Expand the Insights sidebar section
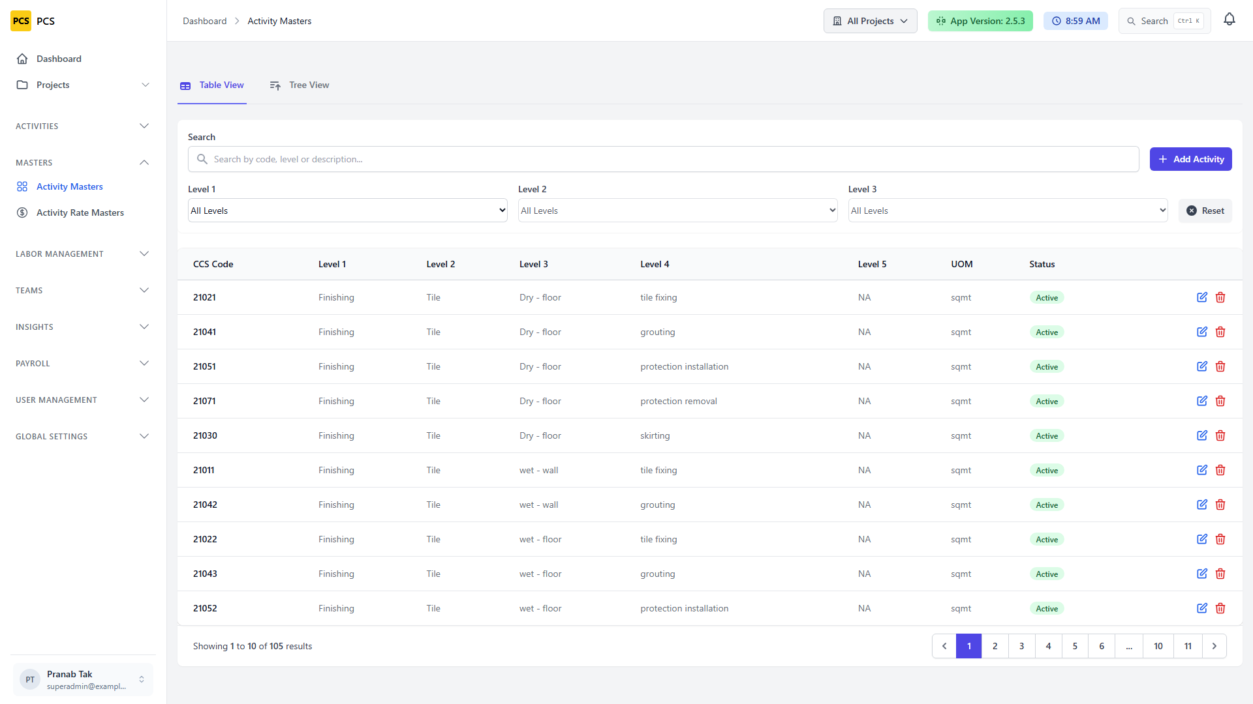The width and height of the screenshot is (1253, 704). click(83, 327)
